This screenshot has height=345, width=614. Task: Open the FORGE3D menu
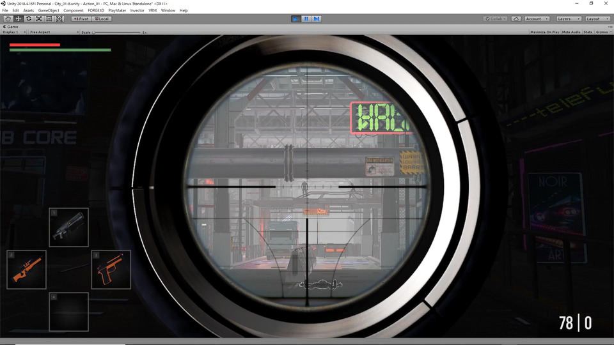(96, 11)
